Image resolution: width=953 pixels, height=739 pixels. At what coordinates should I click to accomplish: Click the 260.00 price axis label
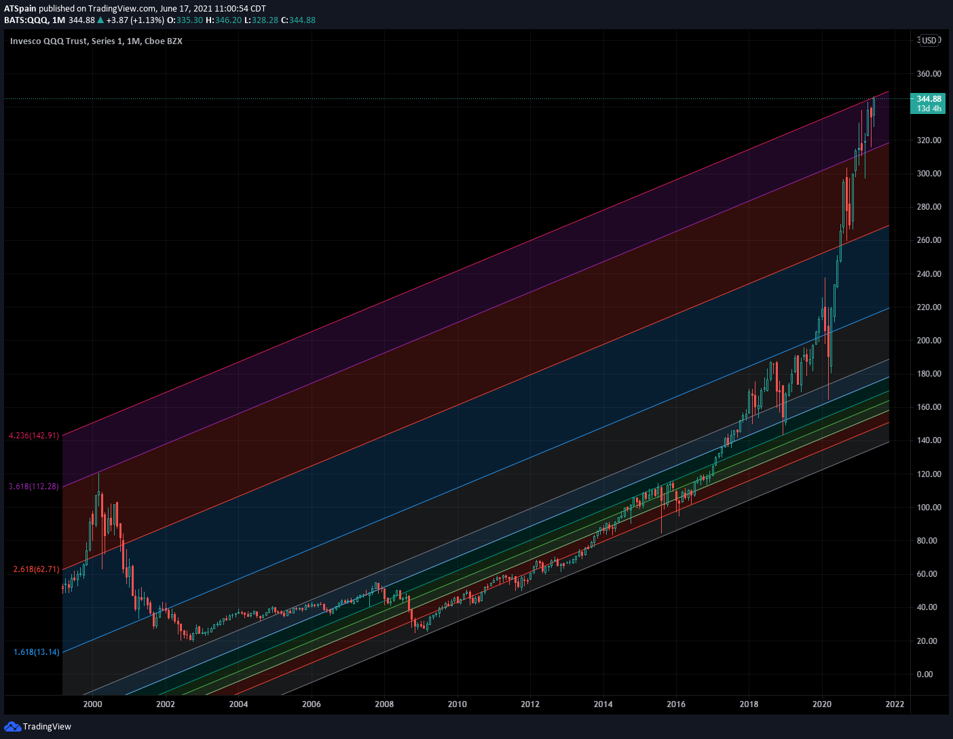[929, 240]
